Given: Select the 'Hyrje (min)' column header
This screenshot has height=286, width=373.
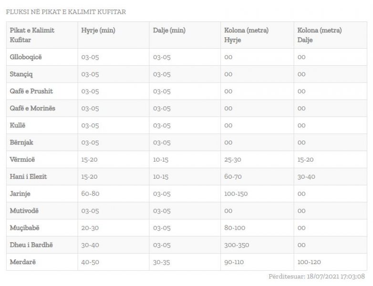Looking at the screenshot, I should pos(98,31).
